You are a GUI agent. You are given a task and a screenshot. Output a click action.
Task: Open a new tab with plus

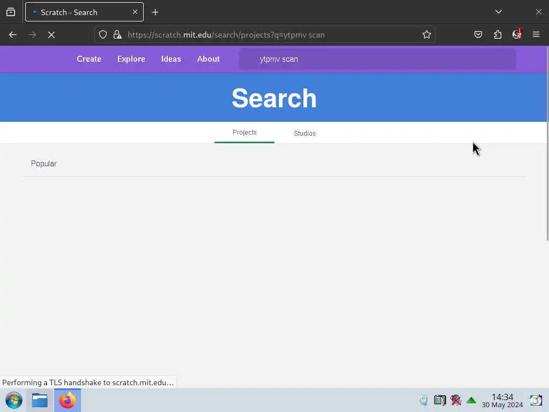155,12
